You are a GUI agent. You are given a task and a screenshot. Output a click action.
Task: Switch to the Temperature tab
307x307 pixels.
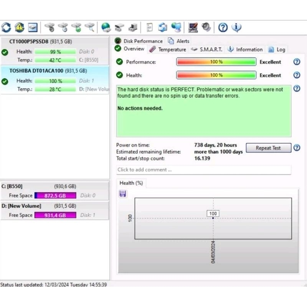pos(168,50)
